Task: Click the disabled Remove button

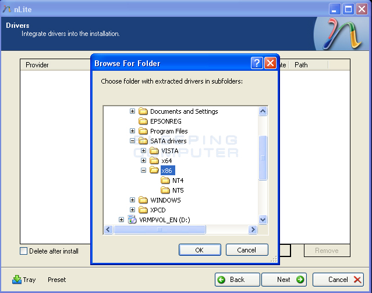Action: tap(327, 251)
